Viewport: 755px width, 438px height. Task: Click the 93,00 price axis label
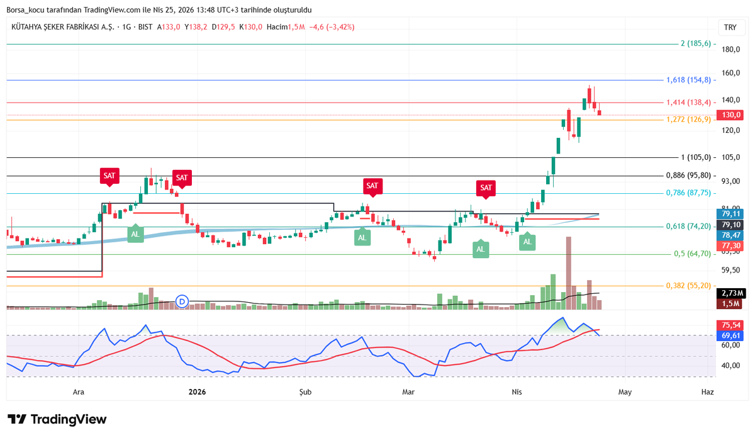point(730,181)
